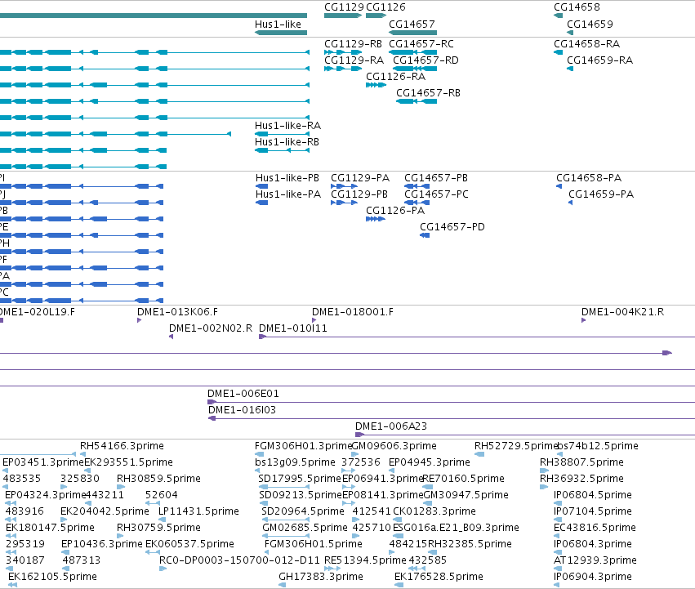The width and height of the screenshot is (695, 589).
Task: Select EST RH54166.3prime label
Action: tap(122, 446)
